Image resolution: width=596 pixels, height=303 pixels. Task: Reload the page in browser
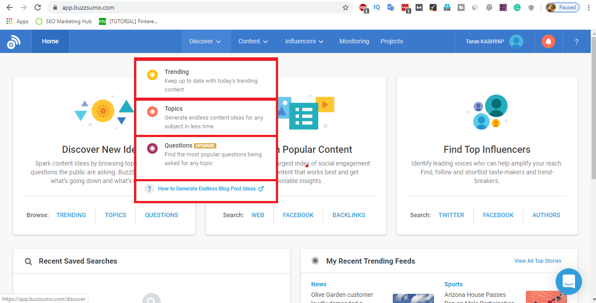38,7
